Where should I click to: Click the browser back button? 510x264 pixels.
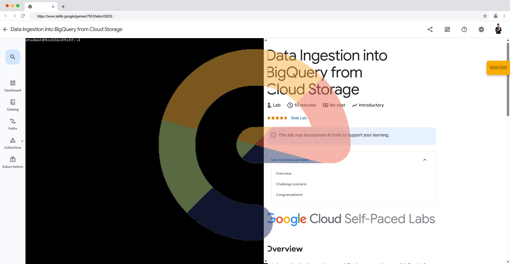point(6,16)
